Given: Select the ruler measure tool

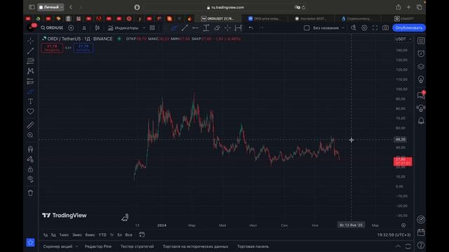Looking at the screenshot, I should pyautogui.click(x=30, y=125).
